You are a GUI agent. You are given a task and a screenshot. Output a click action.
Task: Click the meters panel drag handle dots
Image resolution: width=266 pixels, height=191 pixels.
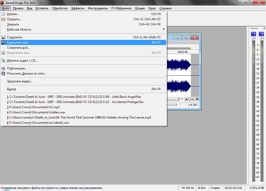coord(254,28)
